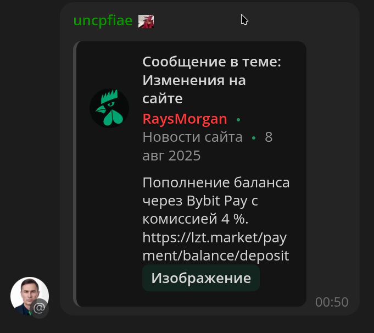
Task: Open the sender's photo avatar
Action: 30,296
